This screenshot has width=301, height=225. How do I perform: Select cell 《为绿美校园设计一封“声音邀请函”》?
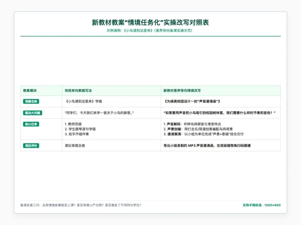pos(221,101)
